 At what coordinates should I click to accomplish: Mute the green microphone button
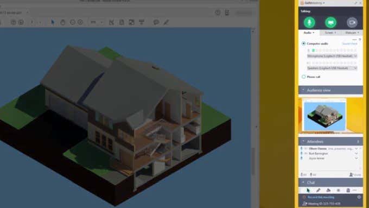pos(309,22)
